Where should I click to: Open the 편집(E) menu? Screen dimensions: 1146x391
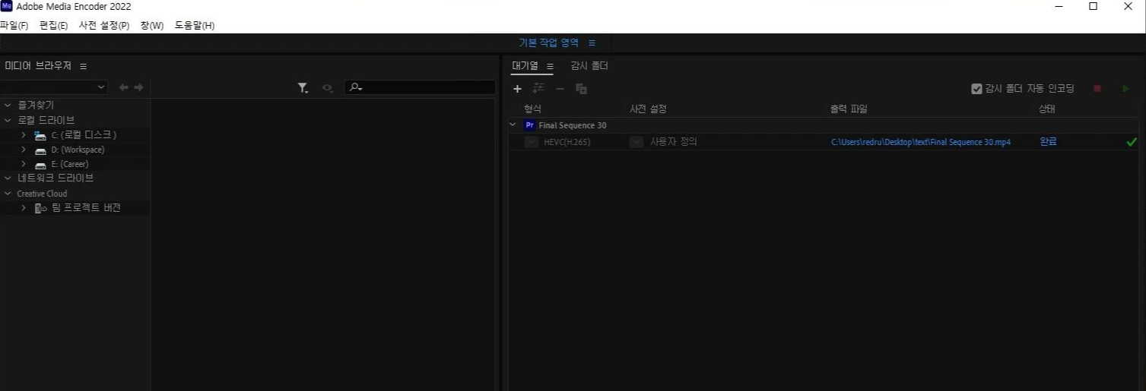coord(53,26)
